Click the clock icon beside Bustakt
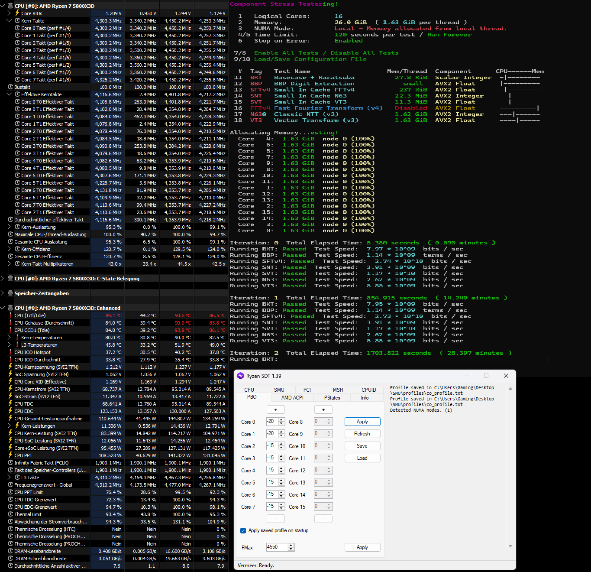The width and height of the screenshot is (591, 572). pos(10,87)
